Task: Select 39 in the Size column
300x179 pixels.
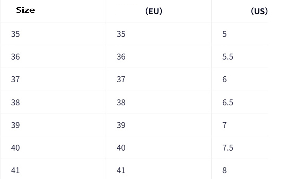Action: [x=15, y=125]
